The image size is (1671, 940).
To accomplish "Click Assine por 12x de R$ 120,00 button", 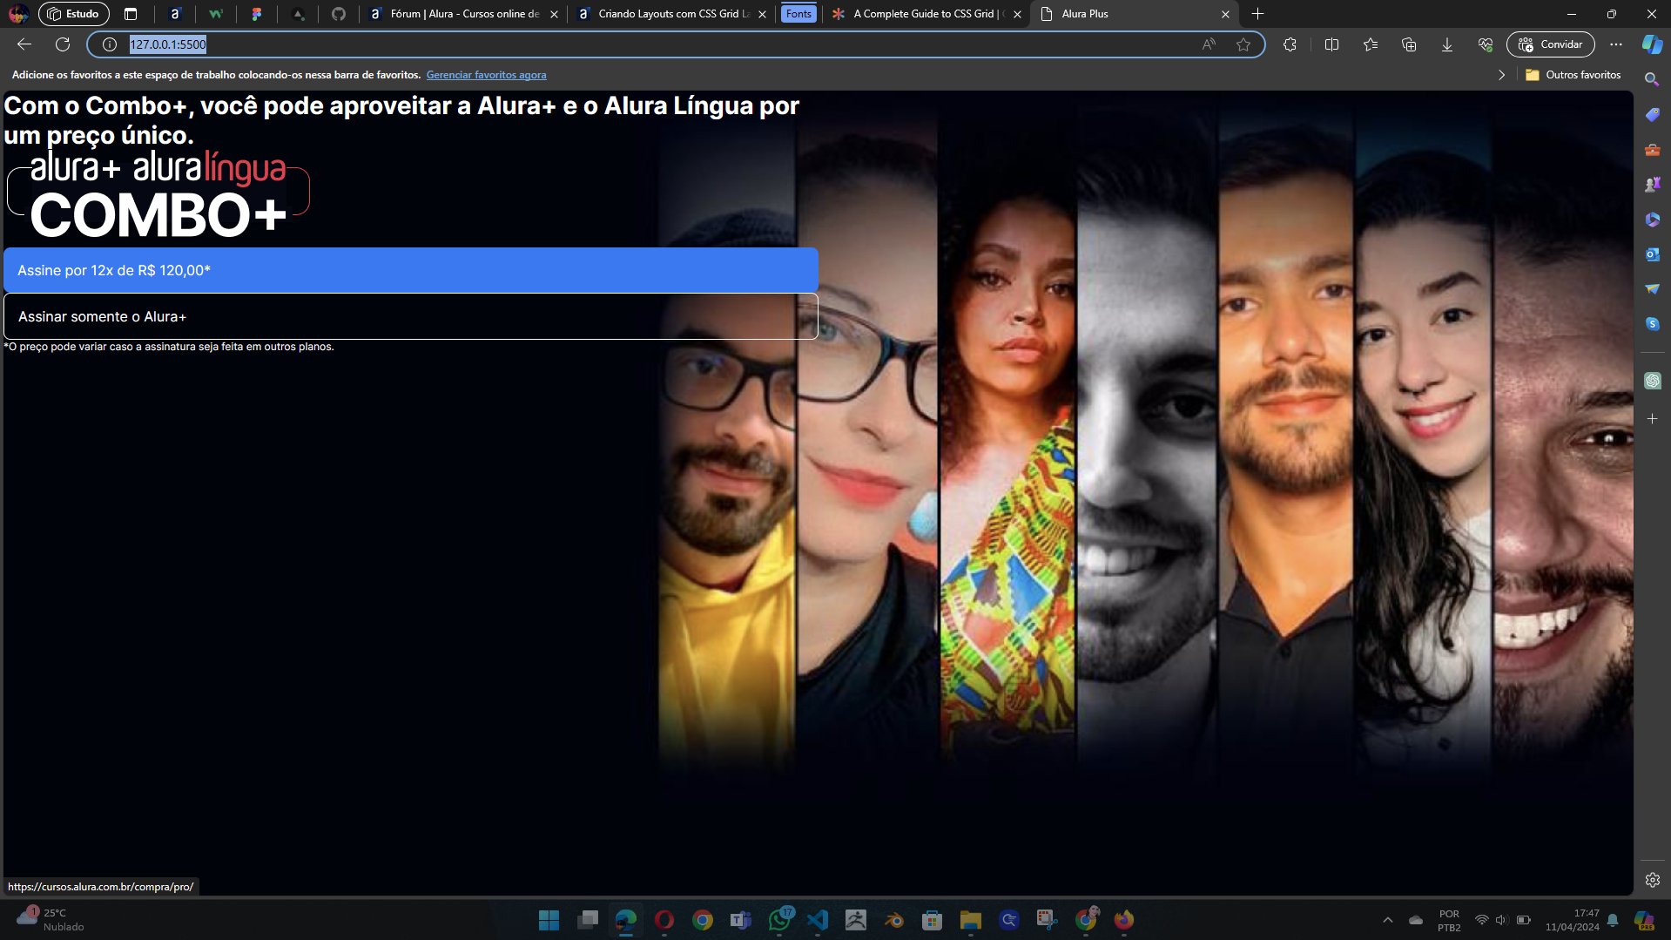I will [410, 270].
